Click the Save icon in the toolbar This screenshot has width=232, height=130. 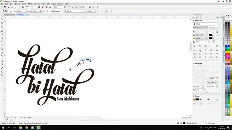(8, 7)
